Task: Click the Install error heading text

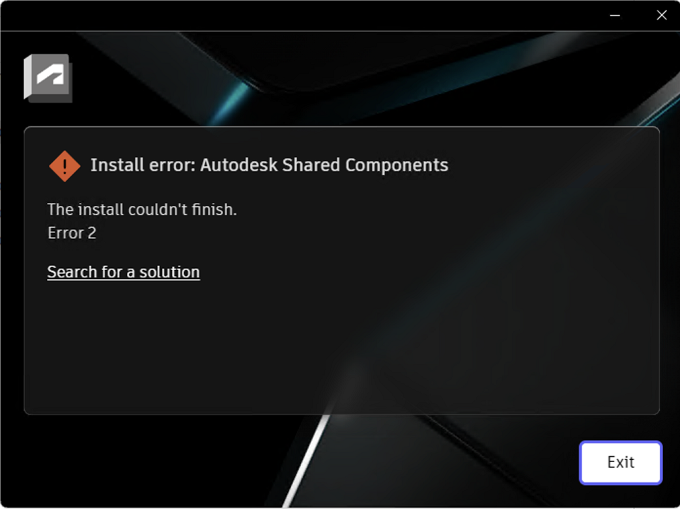Action: 269,165
